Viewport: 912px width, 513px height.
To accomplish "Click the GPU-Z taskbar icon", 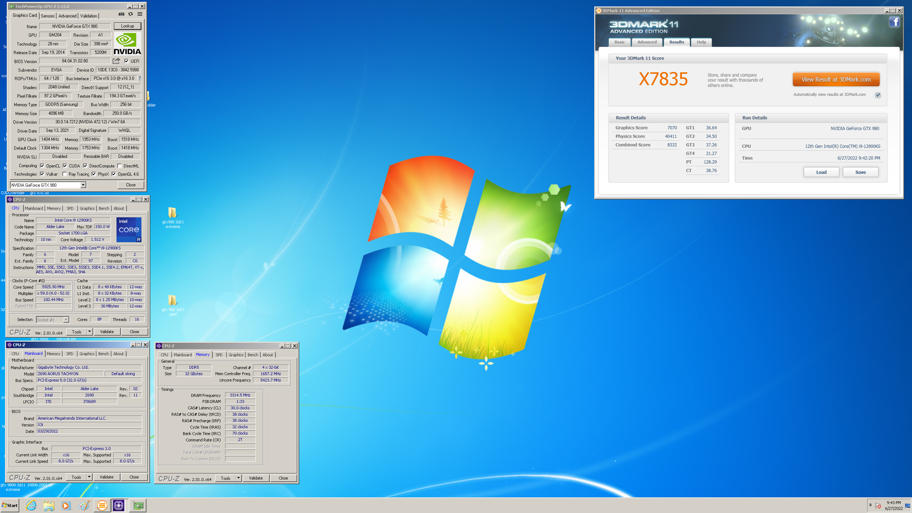I will 138,505.
